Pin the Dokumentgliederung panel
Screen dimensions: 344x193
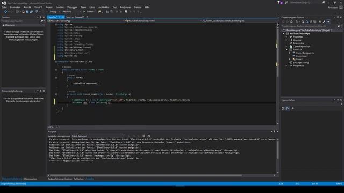(41, 91)
